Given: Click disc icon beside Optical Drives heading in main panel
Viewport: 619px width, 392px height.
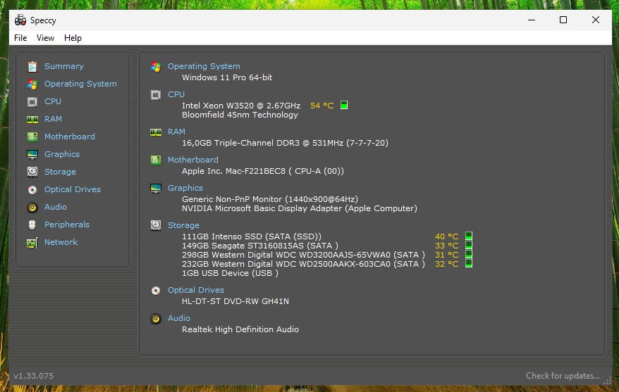Looking at the screenshot, I should pos(156,291).
